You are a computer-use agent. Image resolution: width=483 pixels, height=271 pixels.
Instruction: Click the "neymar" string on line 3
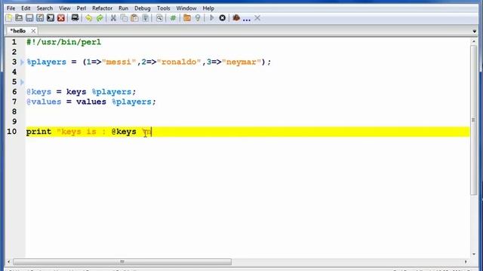tap(241, 62)
